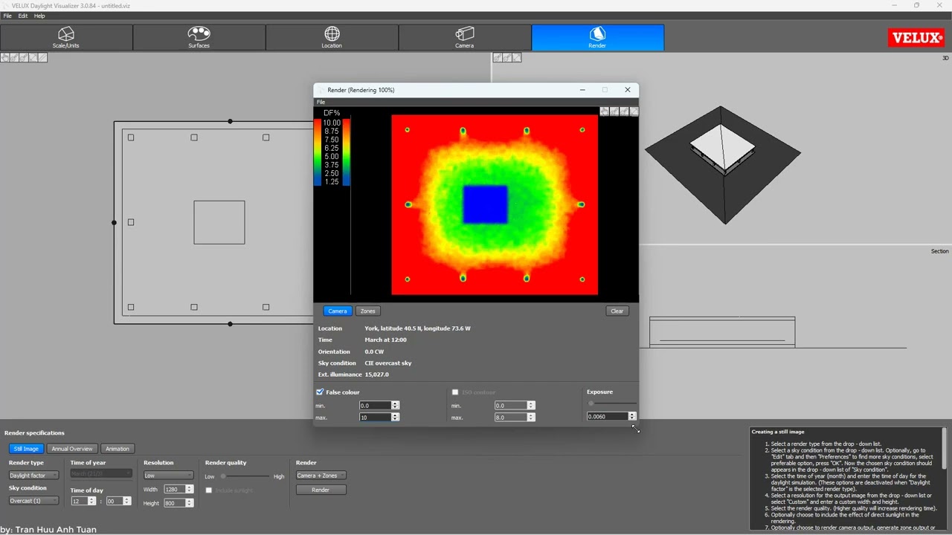Minimize the Render dialog window
The width and height of the screenshot is (952, 535).
pyautogui.click(x=582, y=90)
